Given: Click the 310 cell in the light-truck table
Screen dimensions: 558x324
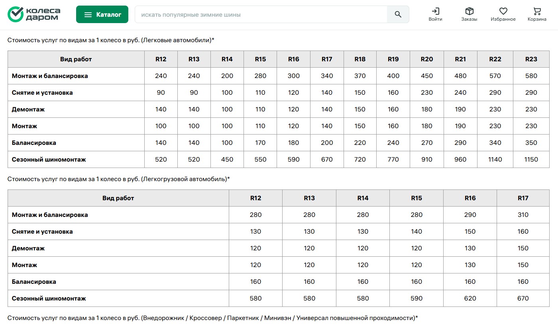Looking at the screenshot, I should (523, 215).
